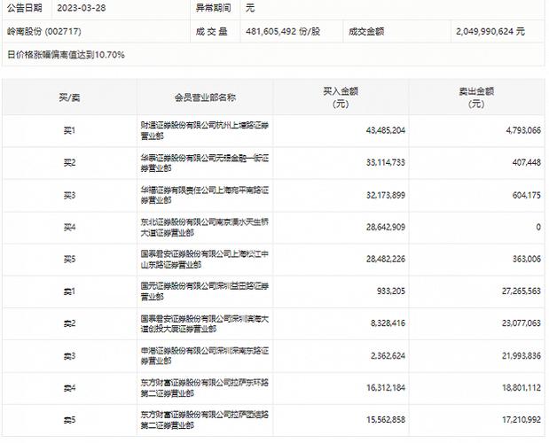Screen dimensions: 549x443
Task: Select buy amount 2,362,624
Action: point(388,356)
